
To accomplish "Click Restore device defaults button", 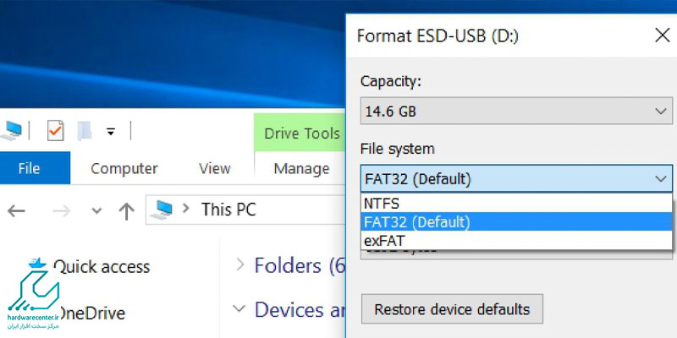I will pos(452,308).
